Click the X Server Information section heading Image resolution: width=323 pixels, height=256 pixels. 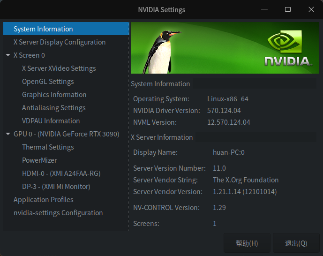(x=162, y=137)
